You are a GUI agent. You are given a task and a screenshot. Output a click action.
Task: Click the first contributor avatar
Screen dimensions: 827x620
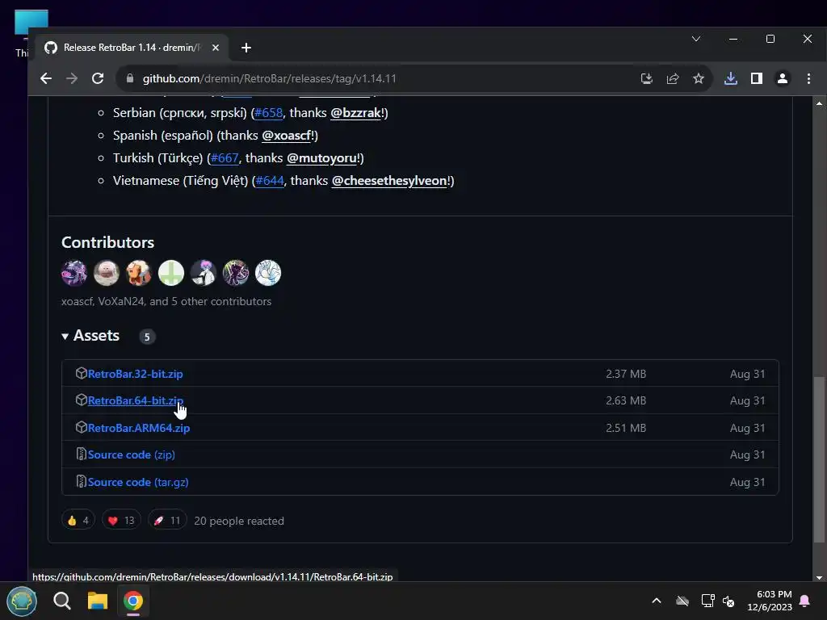74,273
